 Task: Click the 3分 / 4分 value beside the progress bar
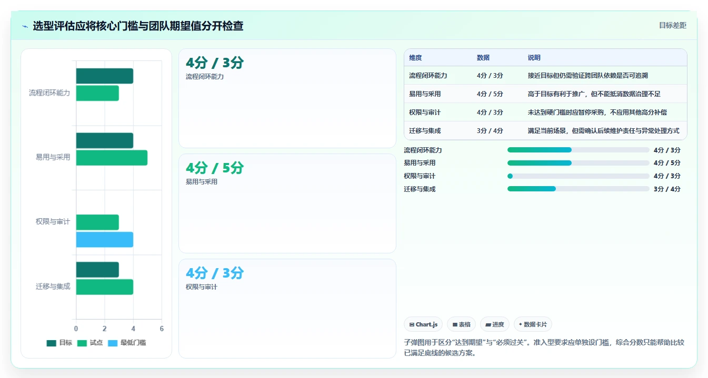[x=667, y=189]
